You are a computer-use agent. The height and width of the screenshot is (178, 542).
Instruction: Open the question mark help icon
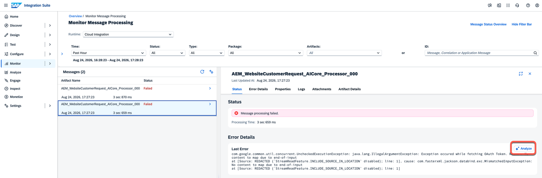pos(528,5)
